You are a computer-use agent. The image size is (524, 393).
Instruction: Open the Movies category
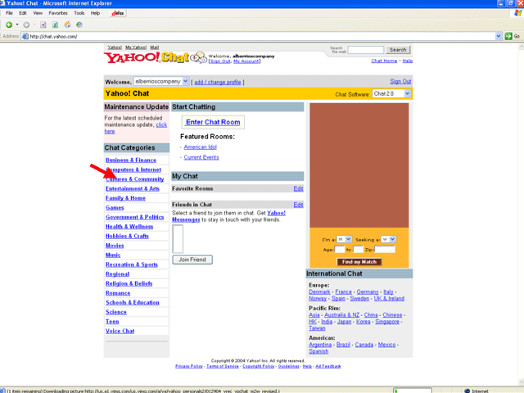pos(115,246)
